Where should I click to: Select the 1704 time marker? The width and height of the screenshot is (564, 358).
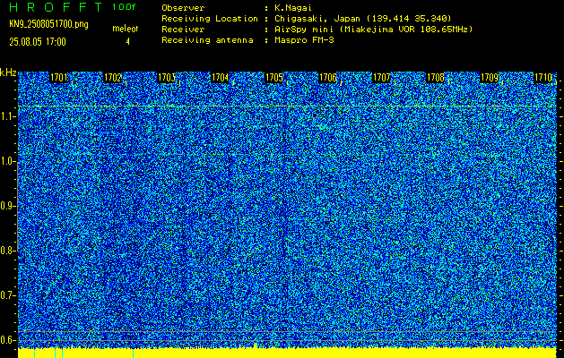[221, 78]
